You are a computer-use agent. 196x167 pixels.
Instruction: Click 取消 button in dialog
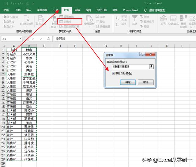tap(146, 82)
